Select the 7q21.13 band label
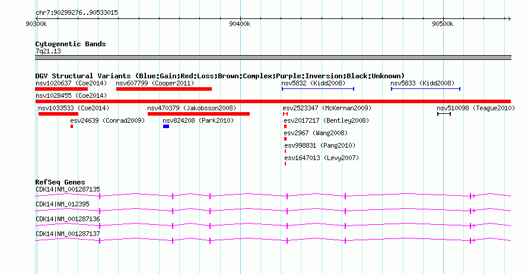 [x=48, y=51]
